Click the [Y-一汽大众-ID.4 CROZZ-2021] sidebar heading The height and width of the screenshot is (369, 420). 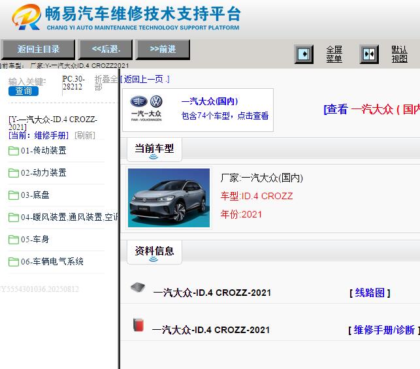click(53, 123)
